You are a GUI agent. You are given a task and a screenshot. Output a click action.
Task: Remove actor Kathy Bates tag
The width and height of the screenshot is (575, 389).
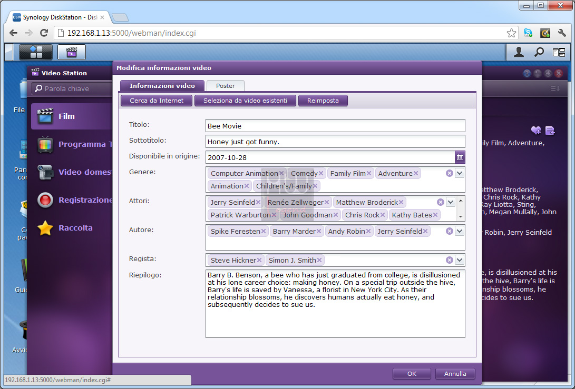click(435, 215)
